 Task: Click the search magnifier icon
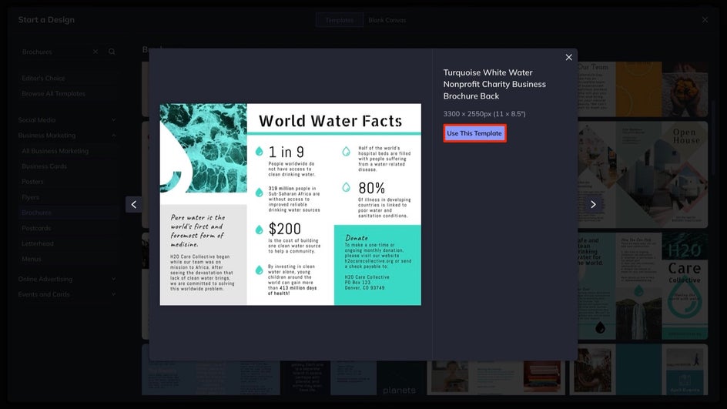pyautogui.click(x=112, y=52)
